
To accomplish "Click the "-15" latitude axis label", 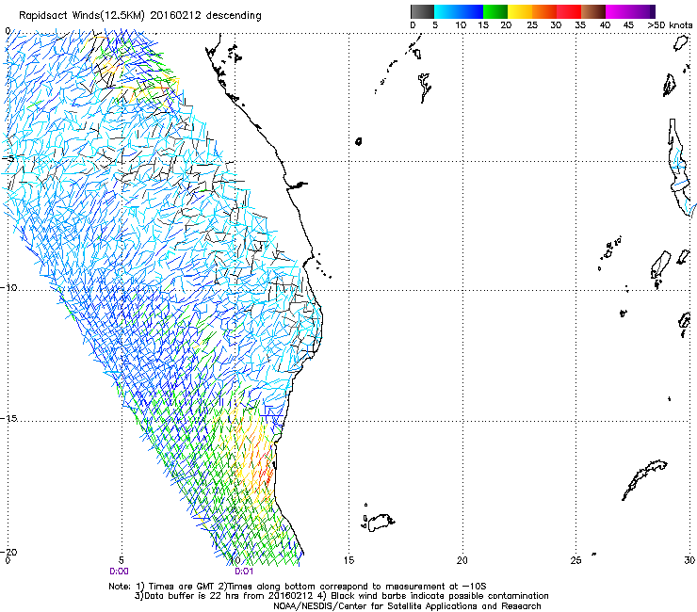I will click(8, 418).
